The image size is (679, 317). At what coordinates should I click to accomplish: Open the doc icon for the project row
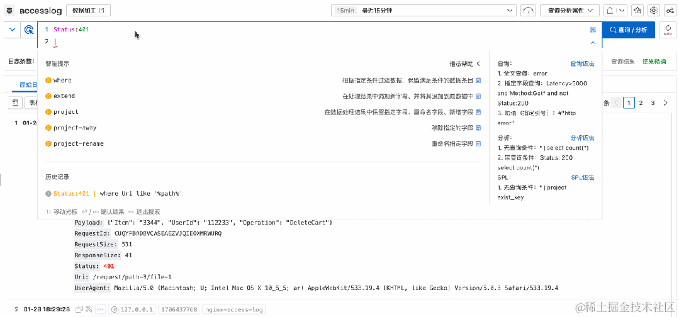click(x=478, y=112)
